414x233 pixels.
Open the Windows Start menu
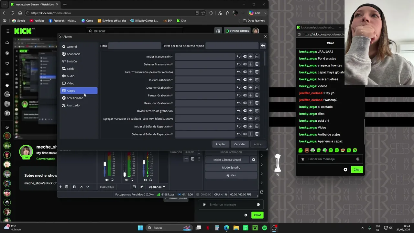(x=140, y=228)
